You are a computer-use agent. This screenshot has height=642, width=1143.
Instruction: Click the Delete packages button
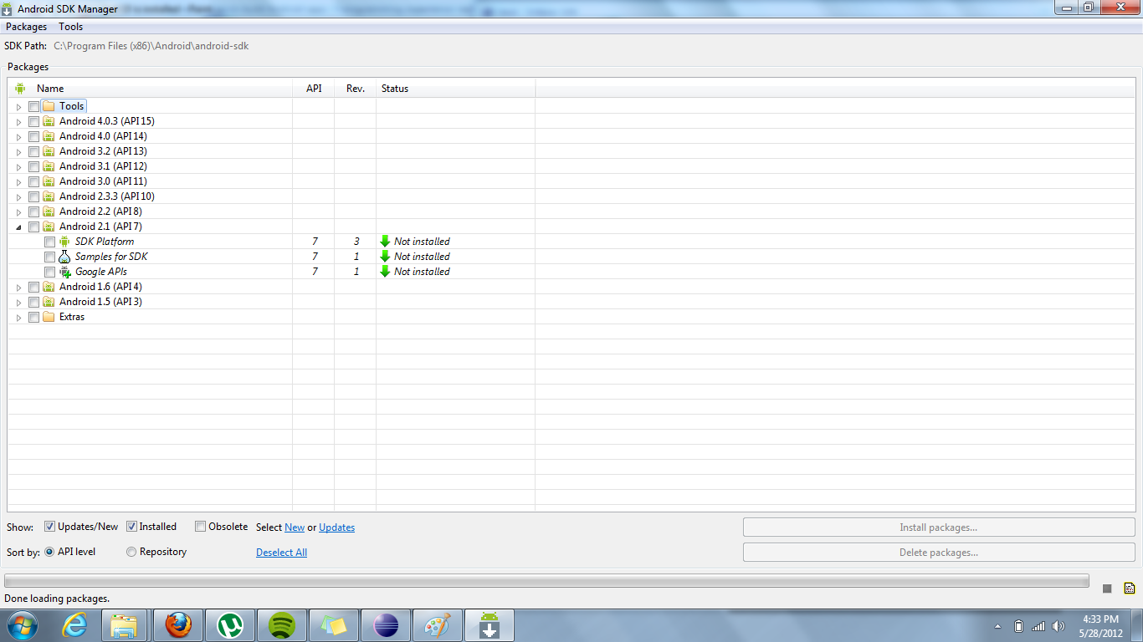tap(939, 553)
